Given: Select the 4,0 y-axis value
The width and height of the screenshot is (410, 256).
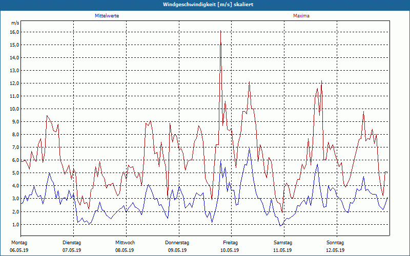Looking at the screenshot, I should 15,186.
